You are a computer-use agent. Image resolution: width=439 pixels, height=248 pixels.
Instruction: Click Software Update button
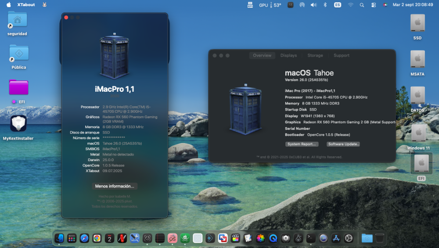coord(343,144)
